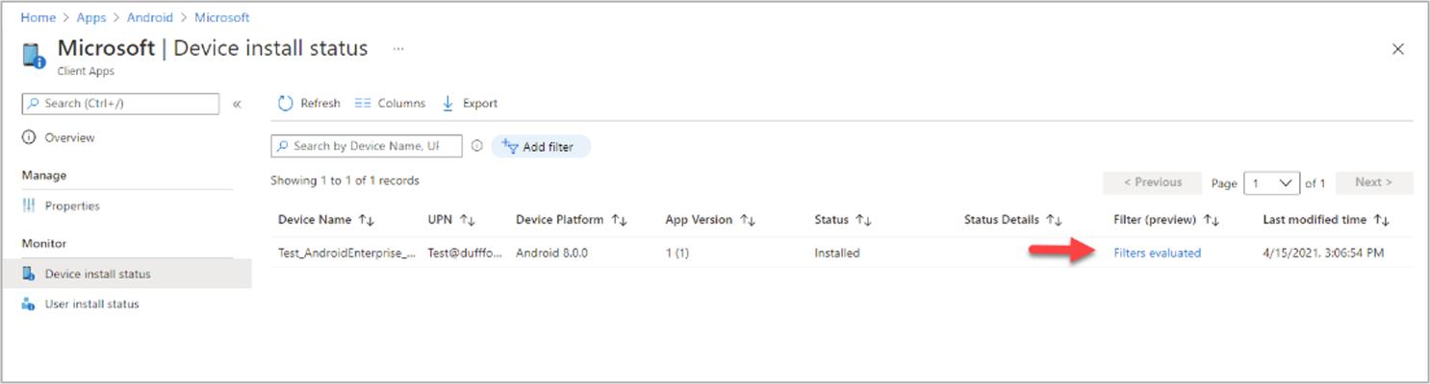Screen dimensions: 1430x384
Task: Collapse the sidebar with double-chevron icon
Action: pos(237,104)
